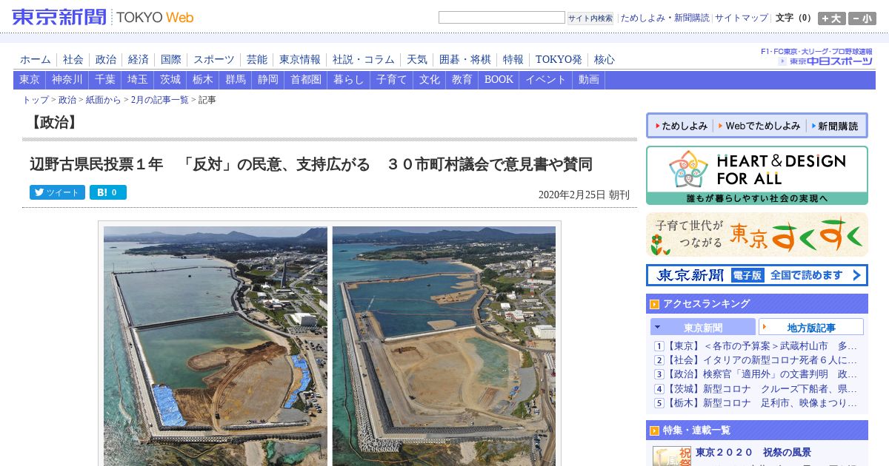Image resolution: width=889 pixels, height=466 pixels.
Task: Select 教育 tab
Action: coord(462,80)
